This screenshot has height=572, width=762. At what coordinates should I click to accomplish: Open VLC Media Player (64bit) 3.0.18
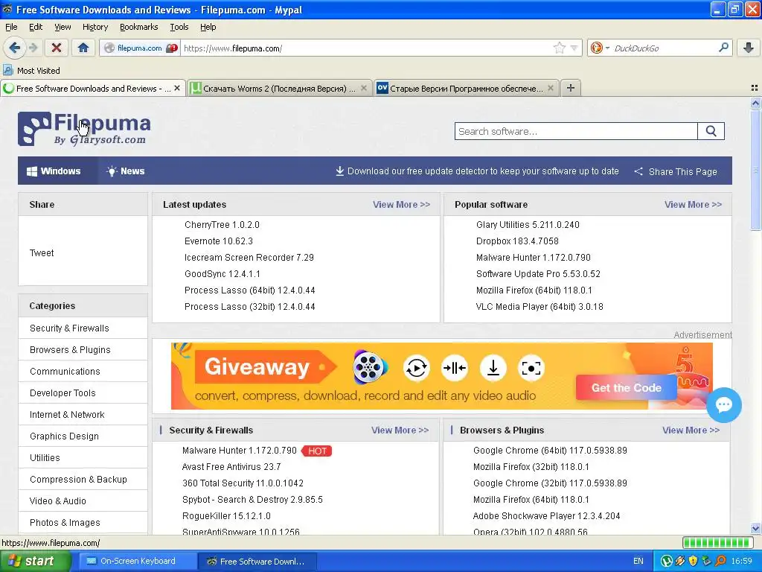(x=540, y=307)
